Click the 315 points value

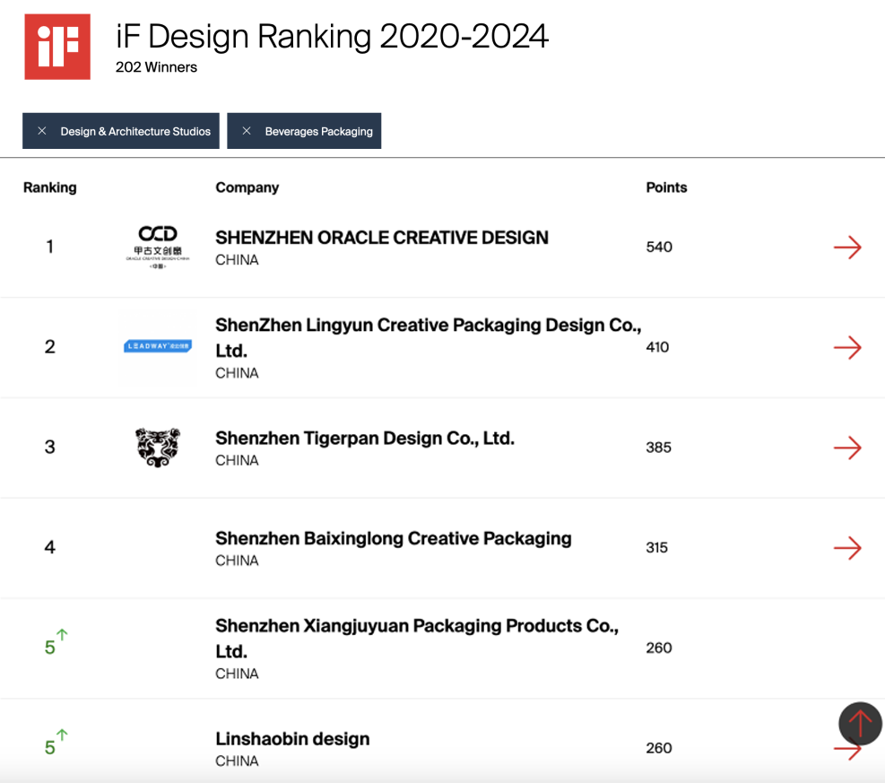click(x=657, y=548)
